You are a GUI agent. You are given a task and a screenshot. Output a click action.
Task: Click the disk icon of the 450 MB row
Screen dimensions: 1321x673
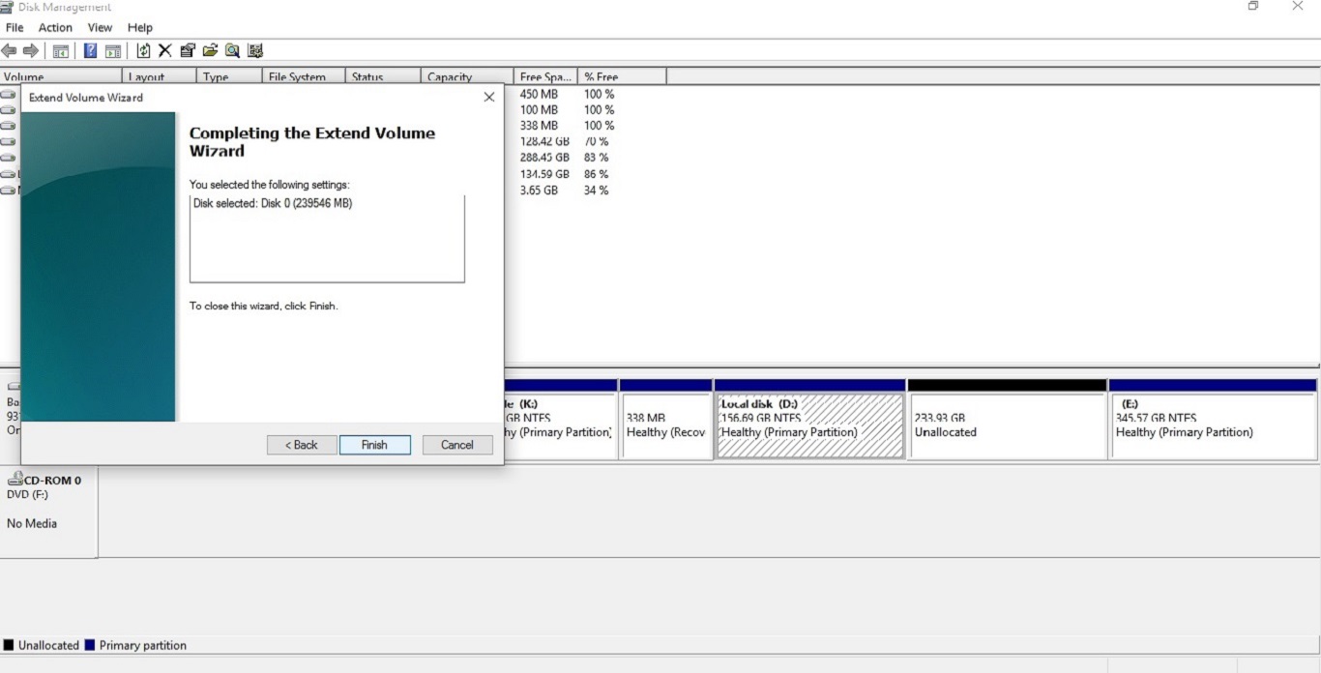(8, 94)
